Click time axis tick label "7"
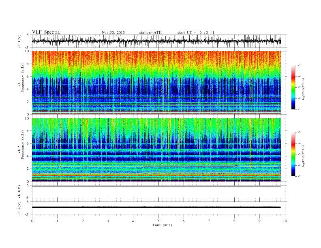 coord(209,221)
